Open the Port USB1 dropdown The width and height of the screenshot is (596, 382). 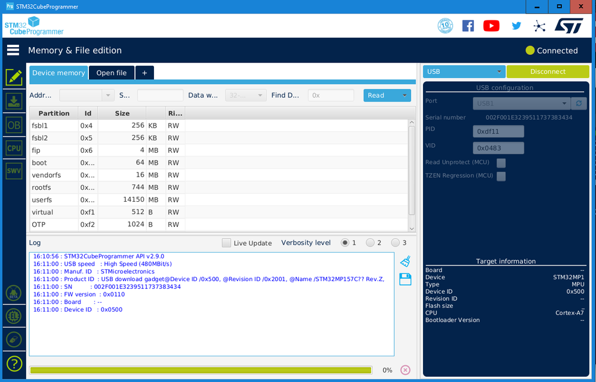coord(521,103)
